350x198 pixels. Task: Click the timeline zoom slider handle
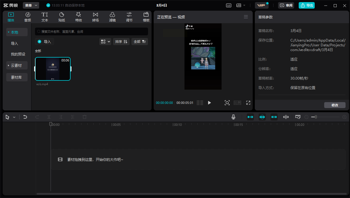point(316,117)
